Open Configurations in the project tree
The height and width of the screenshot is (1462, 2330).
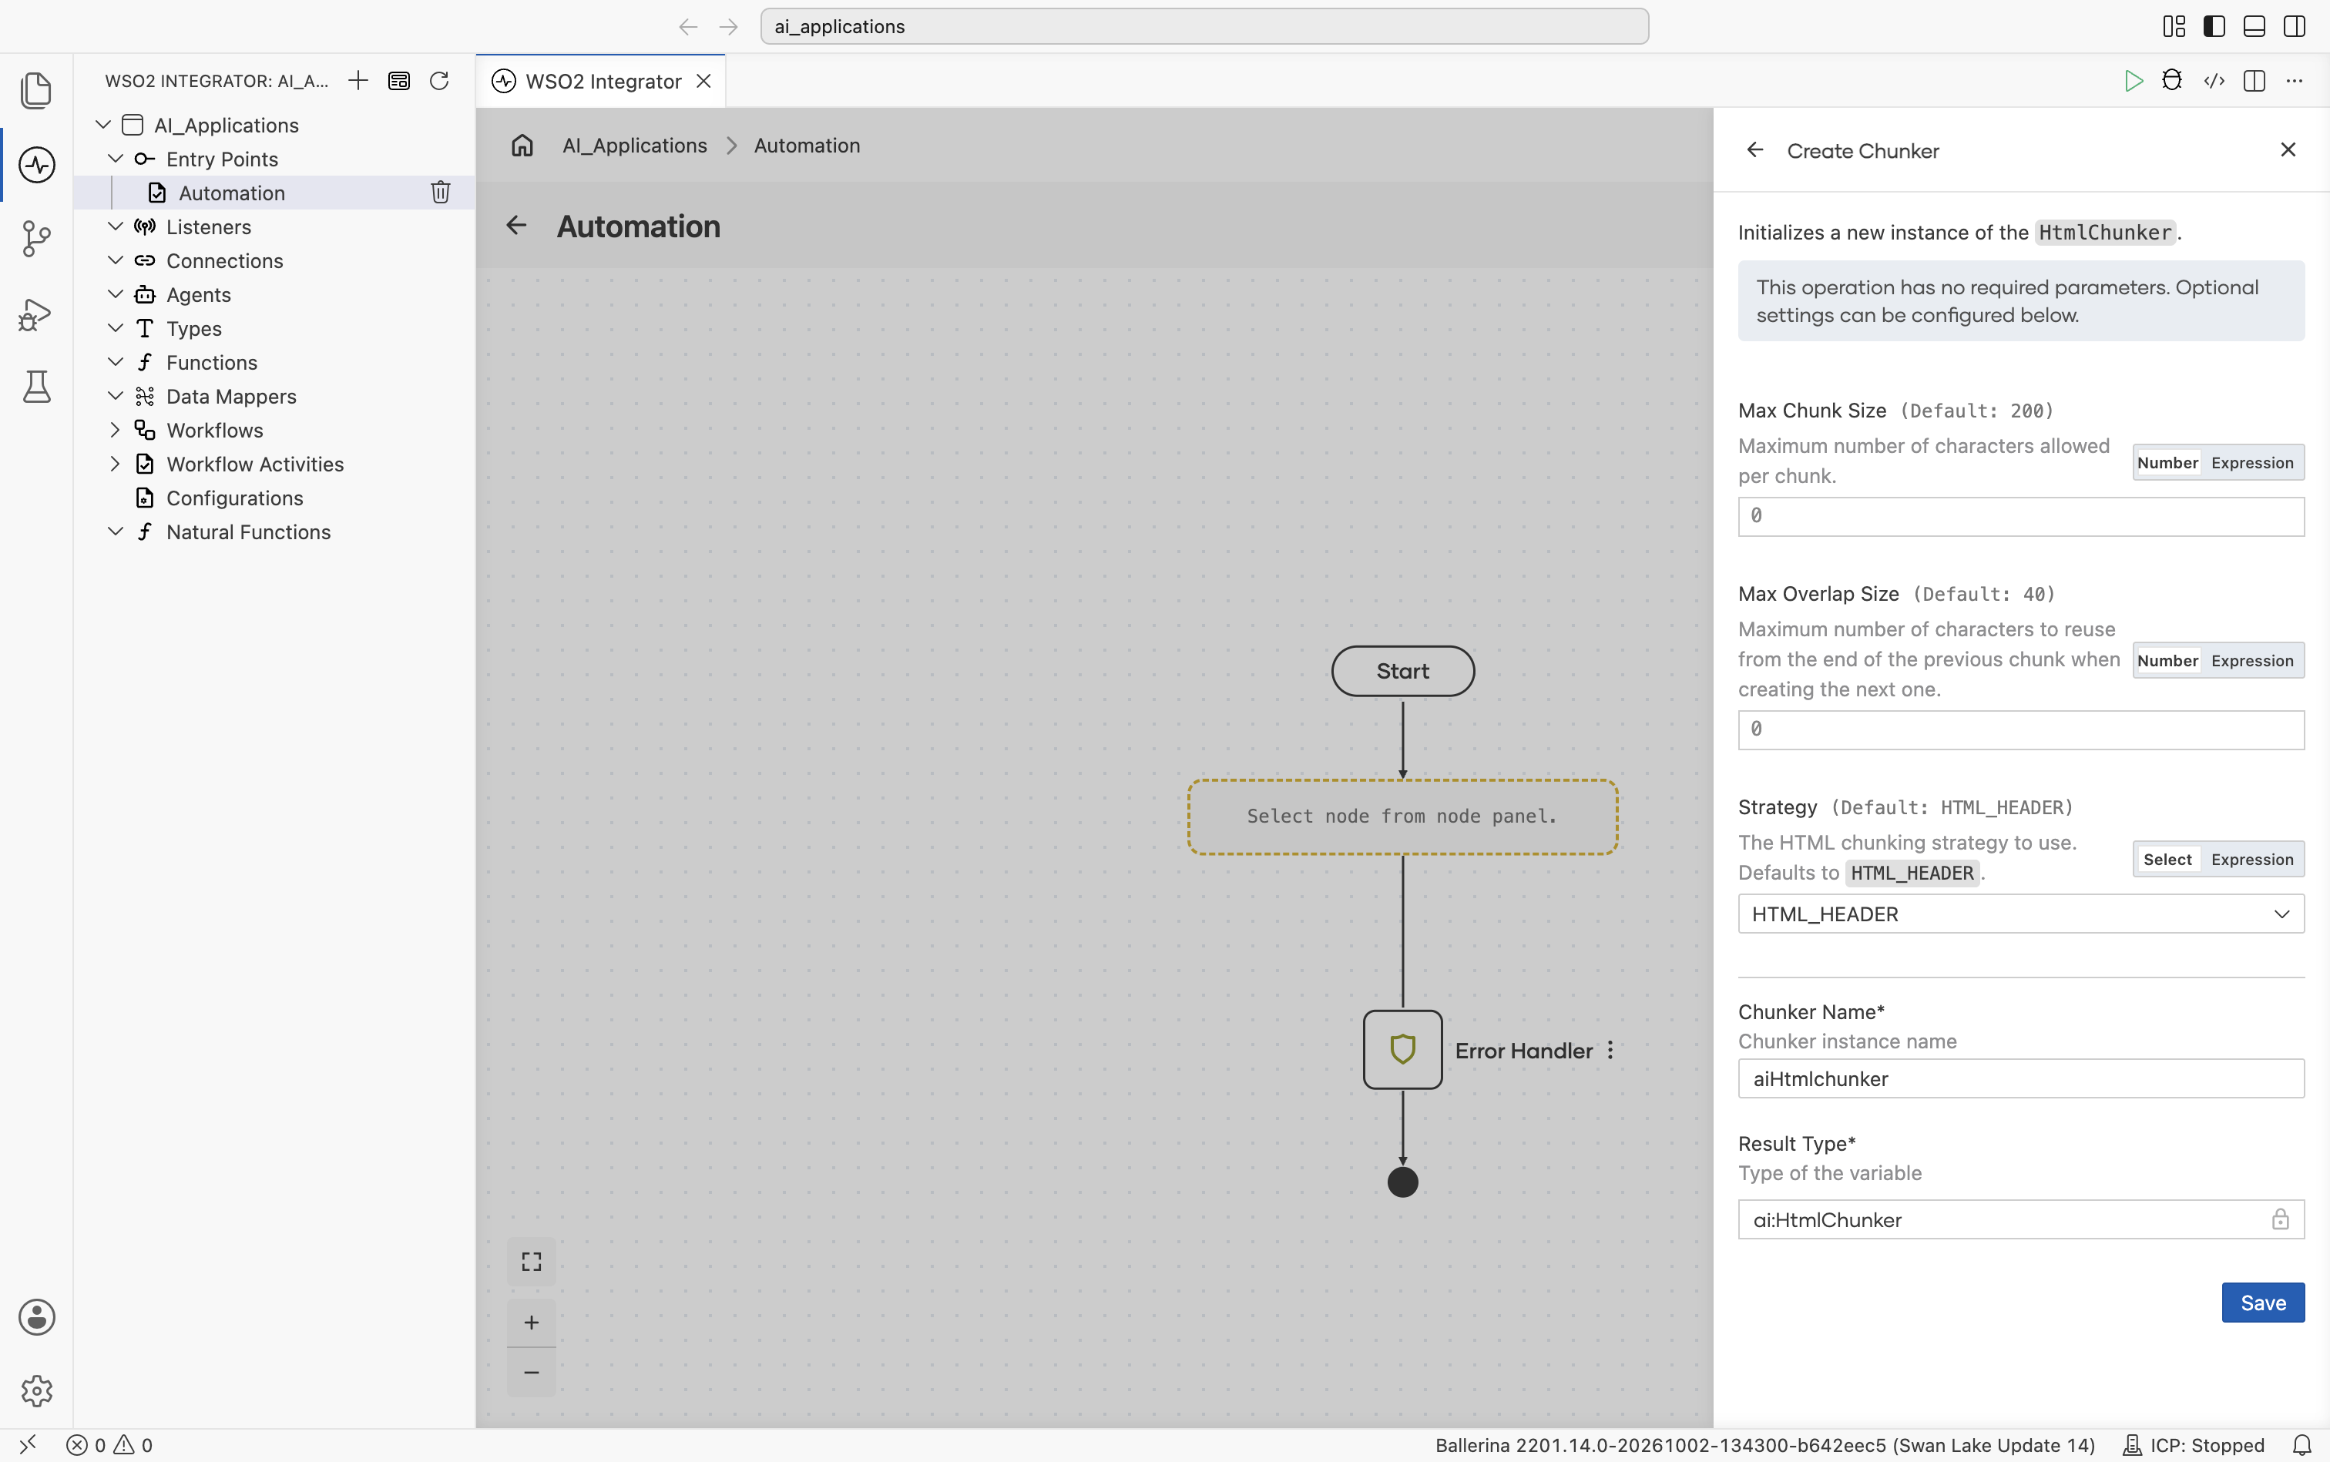[234, 498]
